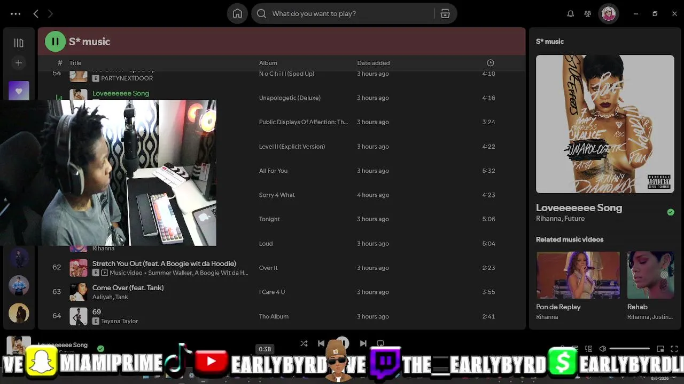Expand Your Library in the sidebar

19,43
